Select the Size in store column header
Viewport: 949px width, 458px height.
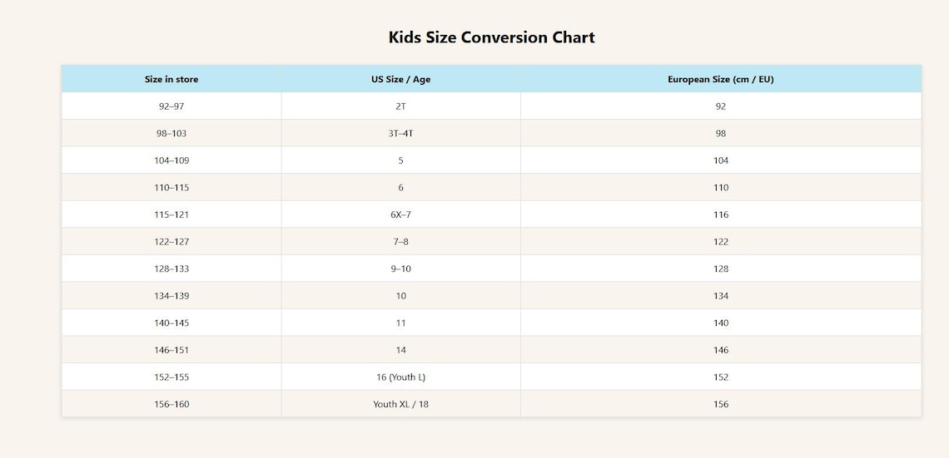[171, 79]
